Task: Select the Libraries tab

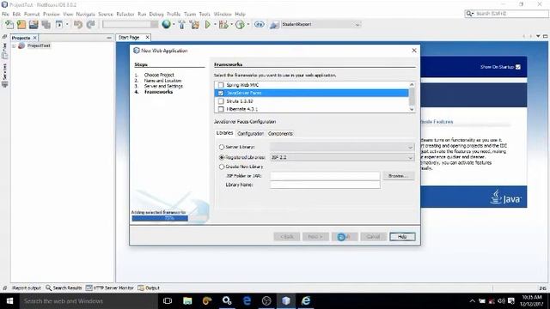Action: click(x=224, y=133)
